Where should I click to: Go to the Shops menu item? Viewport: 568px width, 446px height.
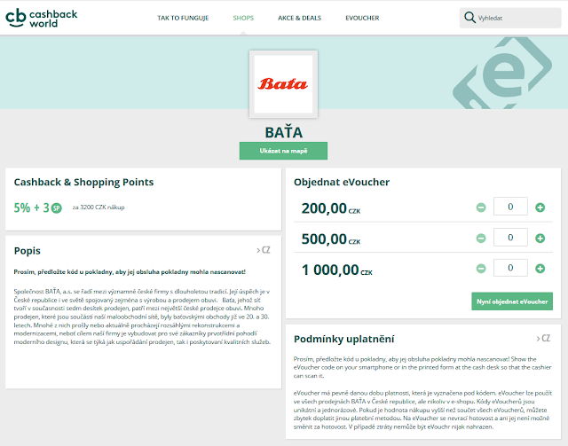point(243,18)
